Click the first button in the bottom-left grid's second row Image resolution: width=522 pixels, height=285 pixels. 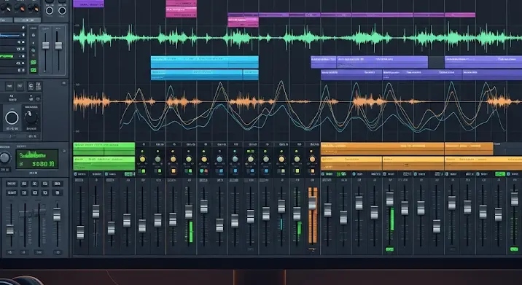pos(12,192)
